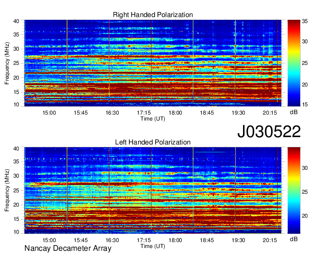Click 15 dB tick on Right Handed color bar

[x=305, y=104]
